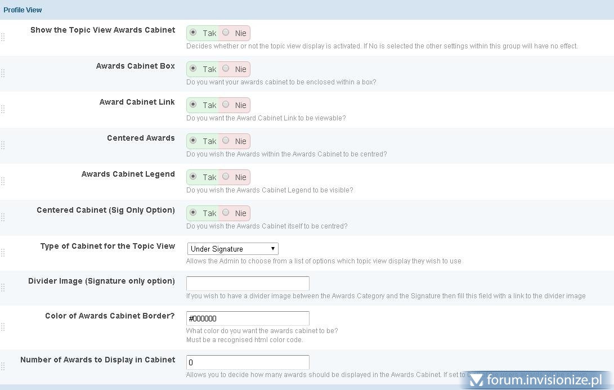Viewport: 614px width, 390px height.
Task: Set Centered Awards to Nie
Action: 226,141
